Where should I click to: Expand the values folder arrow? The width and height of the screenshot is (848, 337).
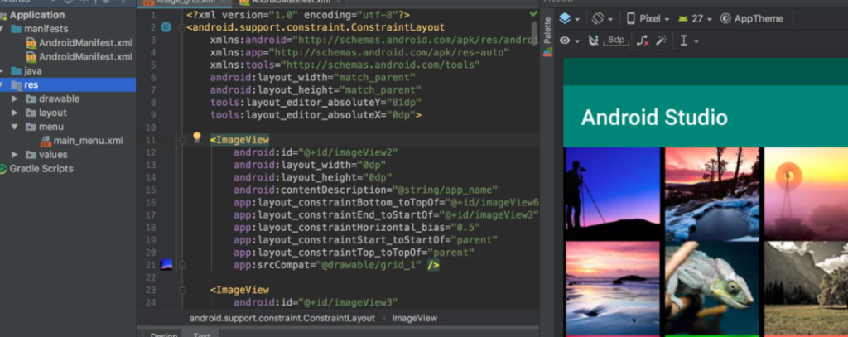click(x=15, y=155)
